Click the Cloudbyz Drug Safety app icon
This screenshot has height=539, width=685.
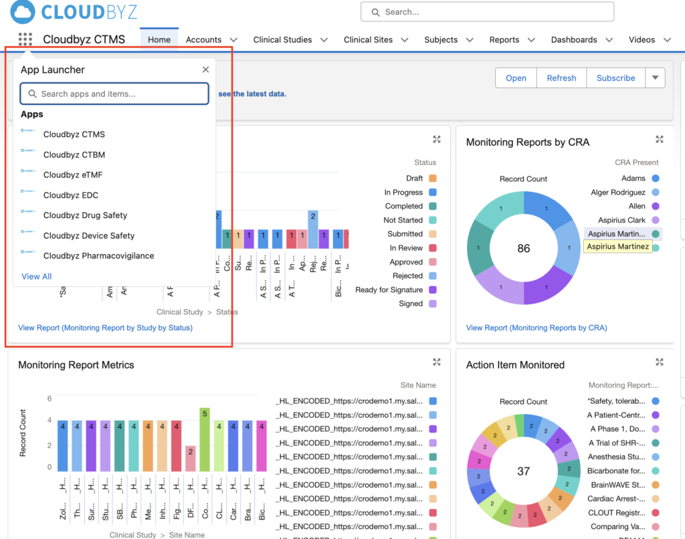(x=28, y=211)
